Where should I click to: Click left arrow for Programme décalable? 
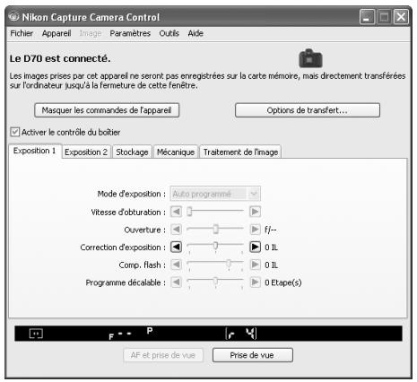176,282
